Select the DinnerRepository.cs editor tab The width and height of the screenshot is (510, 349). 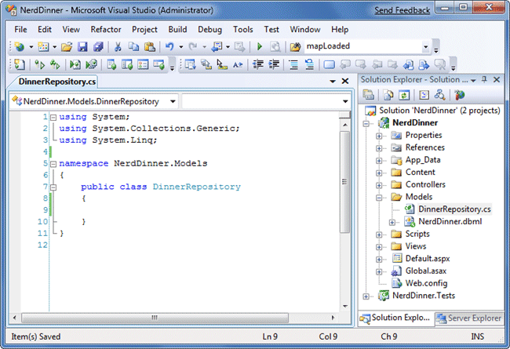click(57, 82)
